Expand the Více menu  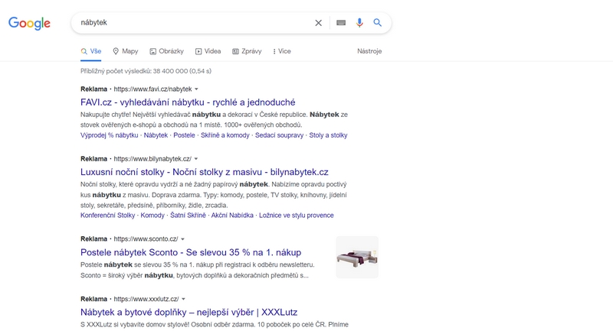click(282, 51)
